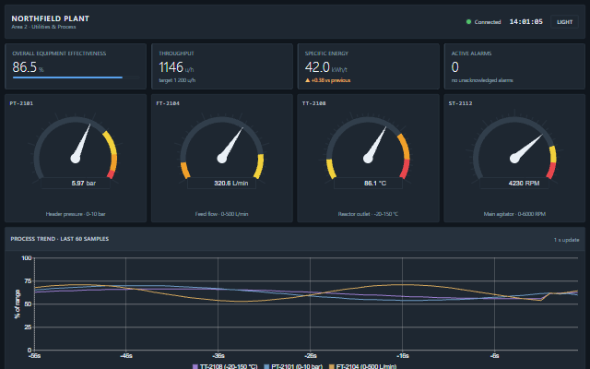Click the Reactor outlet -20-150 °C caption
Viewport: 590px width, 369px height.
point(368,214)
